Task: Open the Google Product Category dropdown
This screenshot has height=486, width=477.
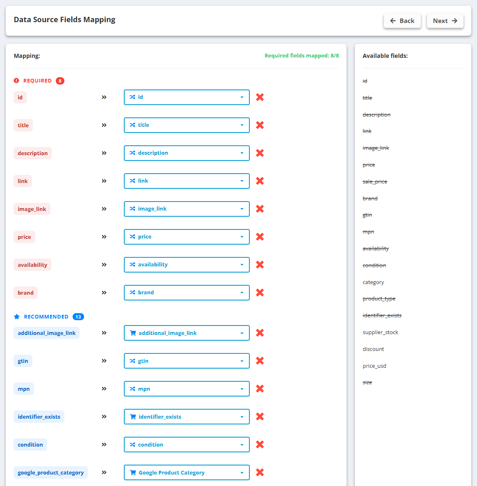Action: point(187,472)
